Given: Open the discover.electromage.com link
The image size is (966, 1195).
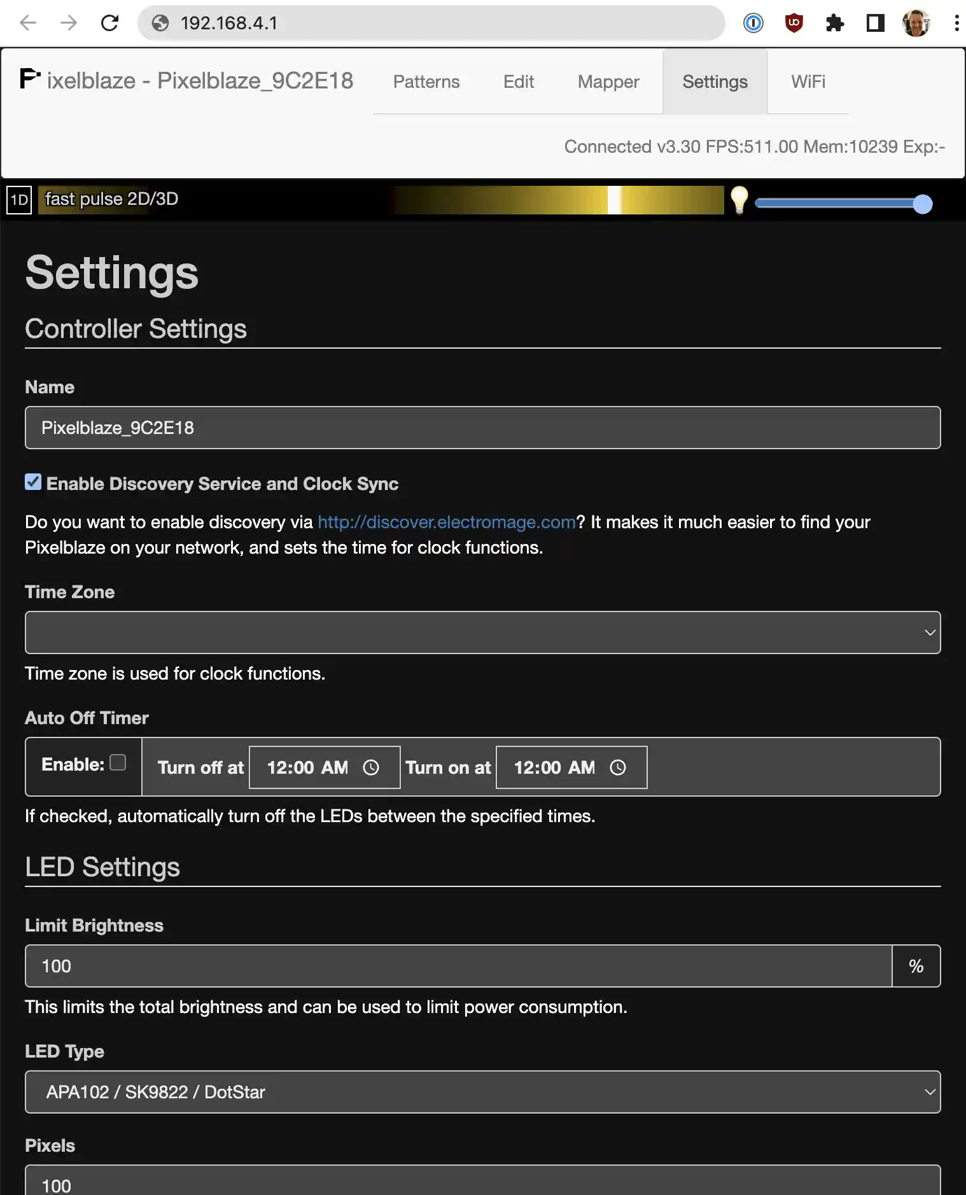Looking at the screenshot, I should coord(446,522).
